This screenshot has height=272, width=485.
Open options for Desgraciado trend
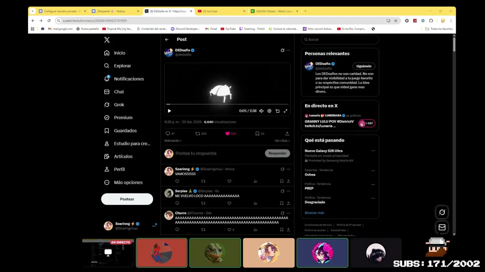coord(373,198)
